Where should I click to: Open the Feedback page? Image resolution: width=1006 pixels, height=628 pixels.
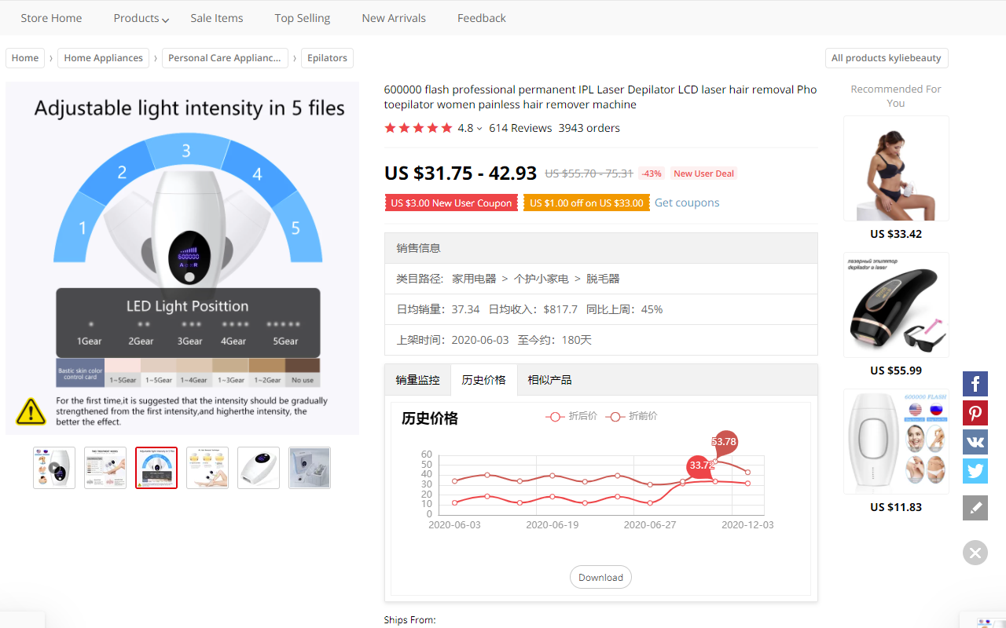482,18
